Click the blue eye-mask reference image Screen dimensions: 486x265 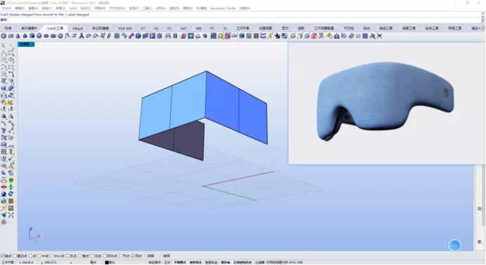coord(386,102)
